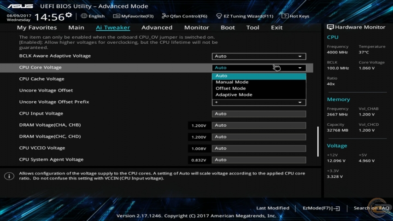The height and width of the screenshot is (221, 393).
Task: Open the My Favorites tab
Action: pos(37,28)
